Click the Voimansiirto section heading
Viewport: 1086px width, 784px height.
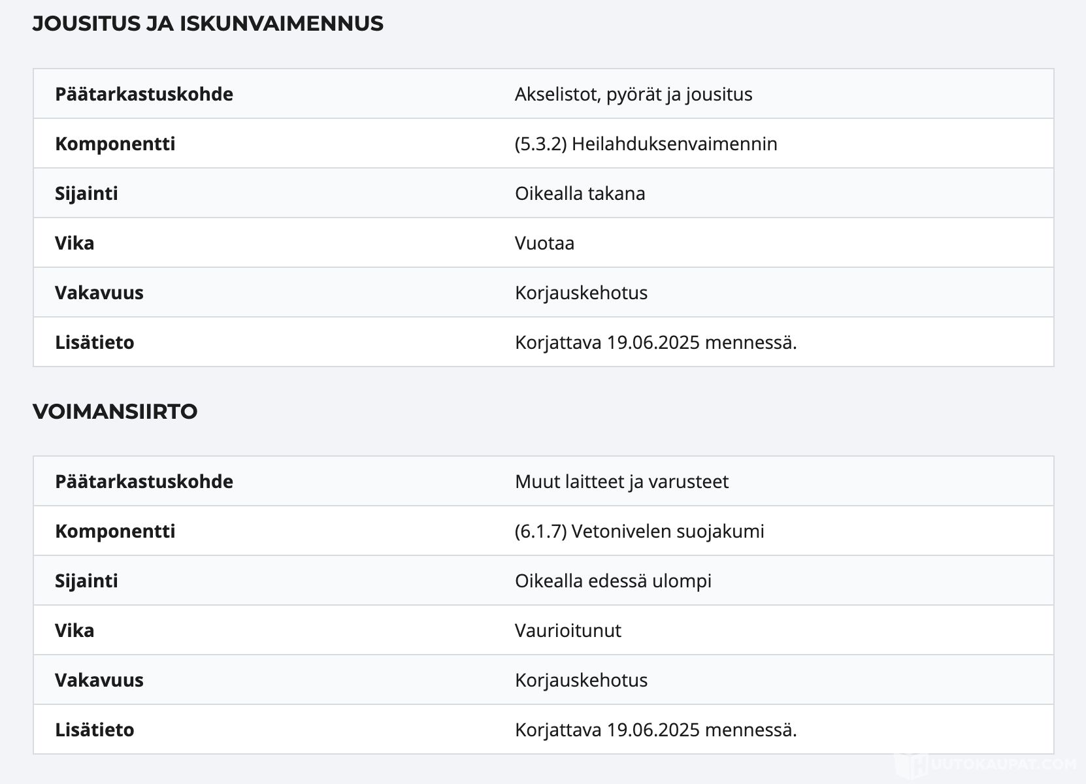[x=115, y=412]
